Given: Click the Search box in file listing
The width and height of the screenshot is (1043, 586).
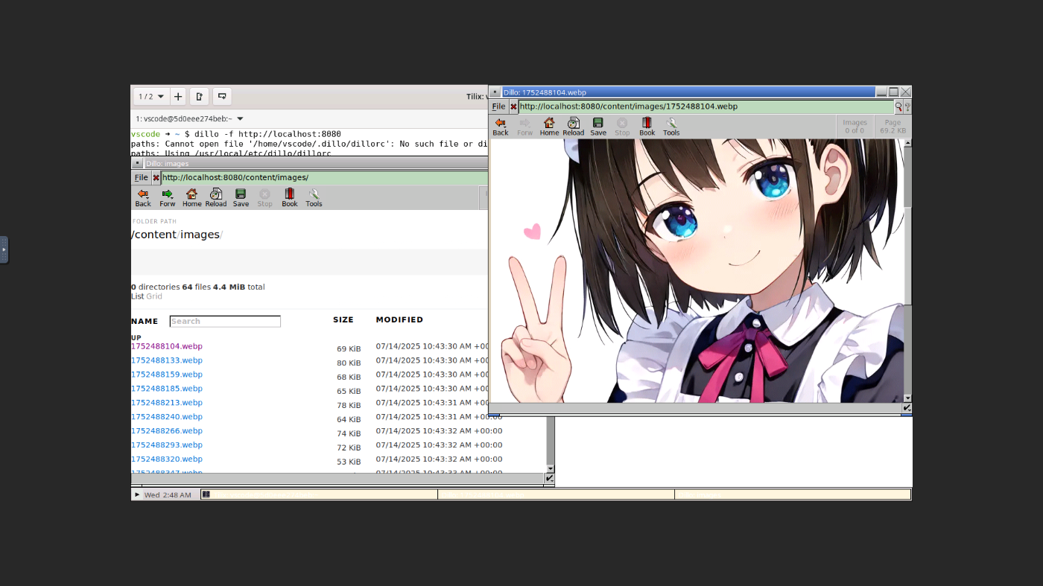Looking at the screenshot, I should (225, 322).
